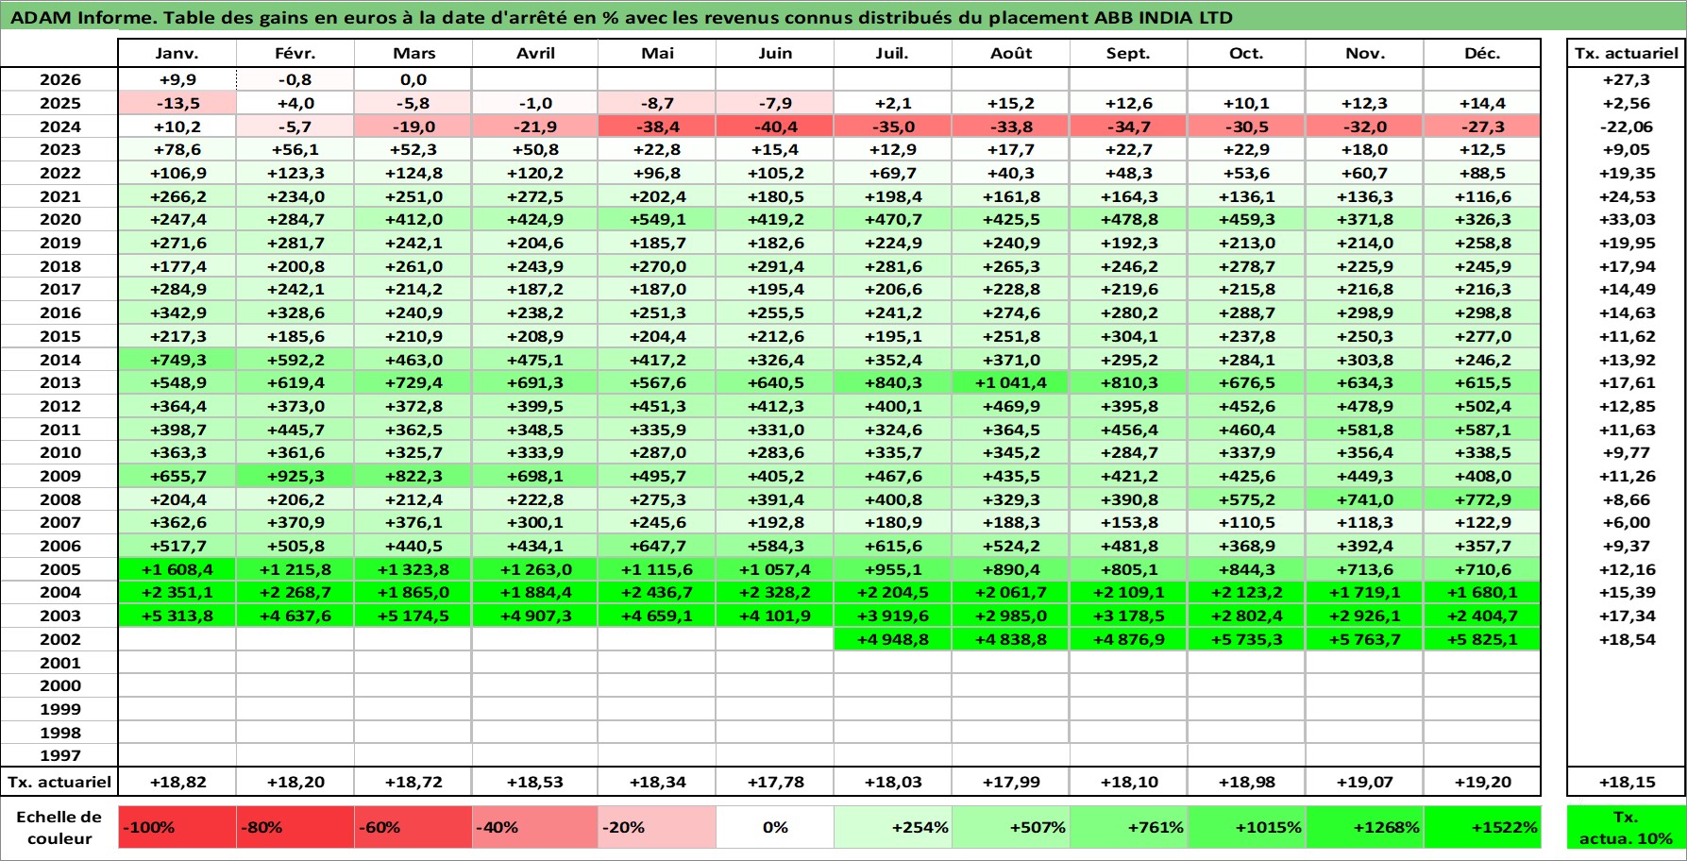Select the 0% white color scale cell

pos(775,827)
